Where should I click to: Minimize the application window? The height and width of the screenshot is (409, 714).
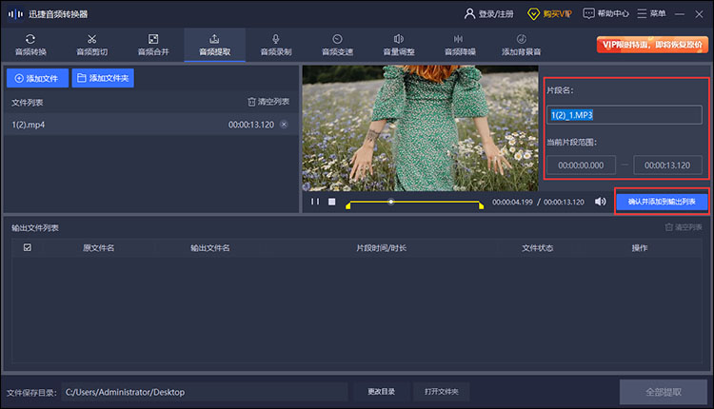click(680, 14)
